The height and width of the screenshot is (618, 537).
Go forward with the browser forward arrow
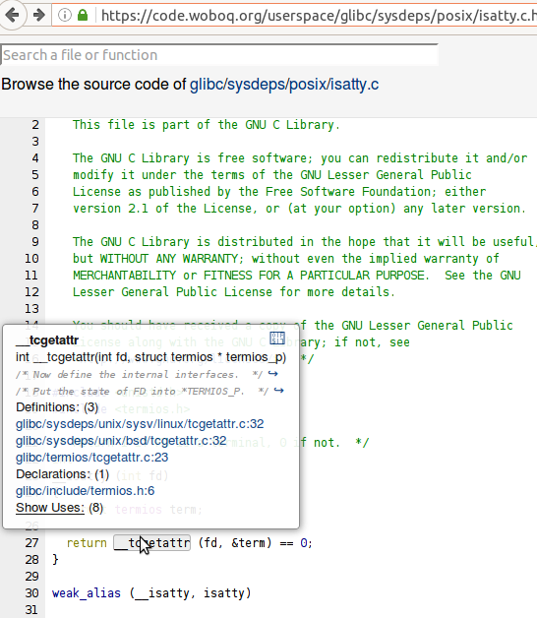click(x=38, y=16)
